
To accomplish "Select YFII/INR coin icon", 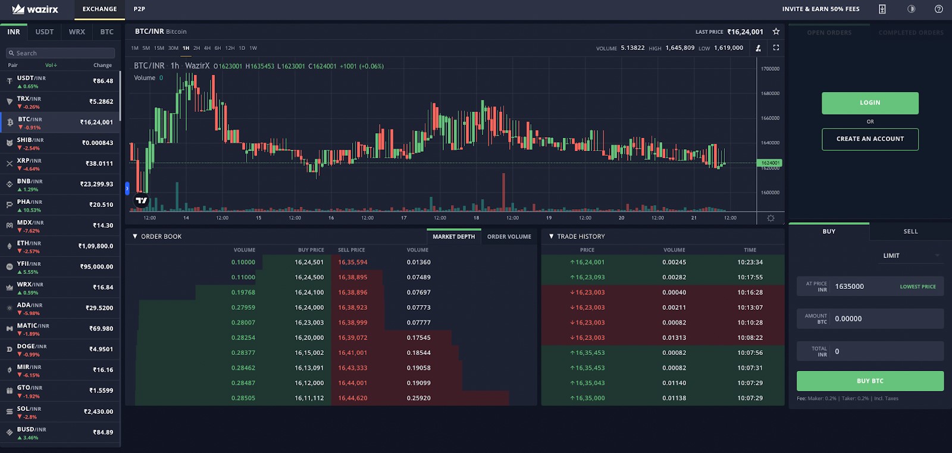I will 10,267.
